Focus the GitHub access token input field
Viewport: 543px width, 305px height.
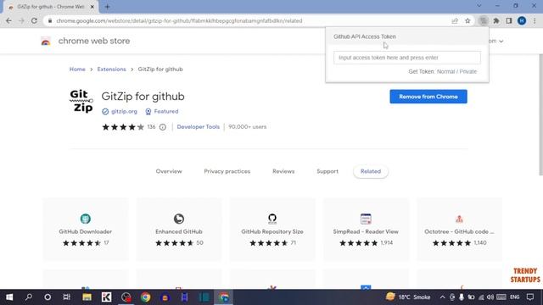(x=407, y=58)
